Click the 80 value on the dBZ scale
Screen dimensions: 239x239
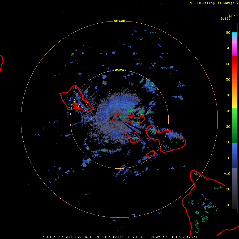[x=228, y=33]
